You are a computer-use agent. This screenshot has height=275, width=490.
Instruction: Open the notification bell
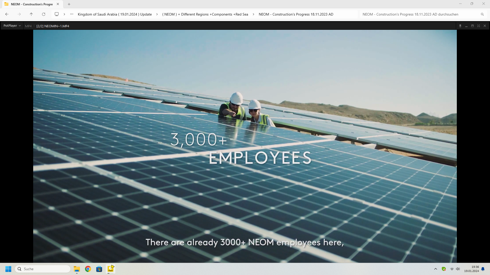(483, 269)
